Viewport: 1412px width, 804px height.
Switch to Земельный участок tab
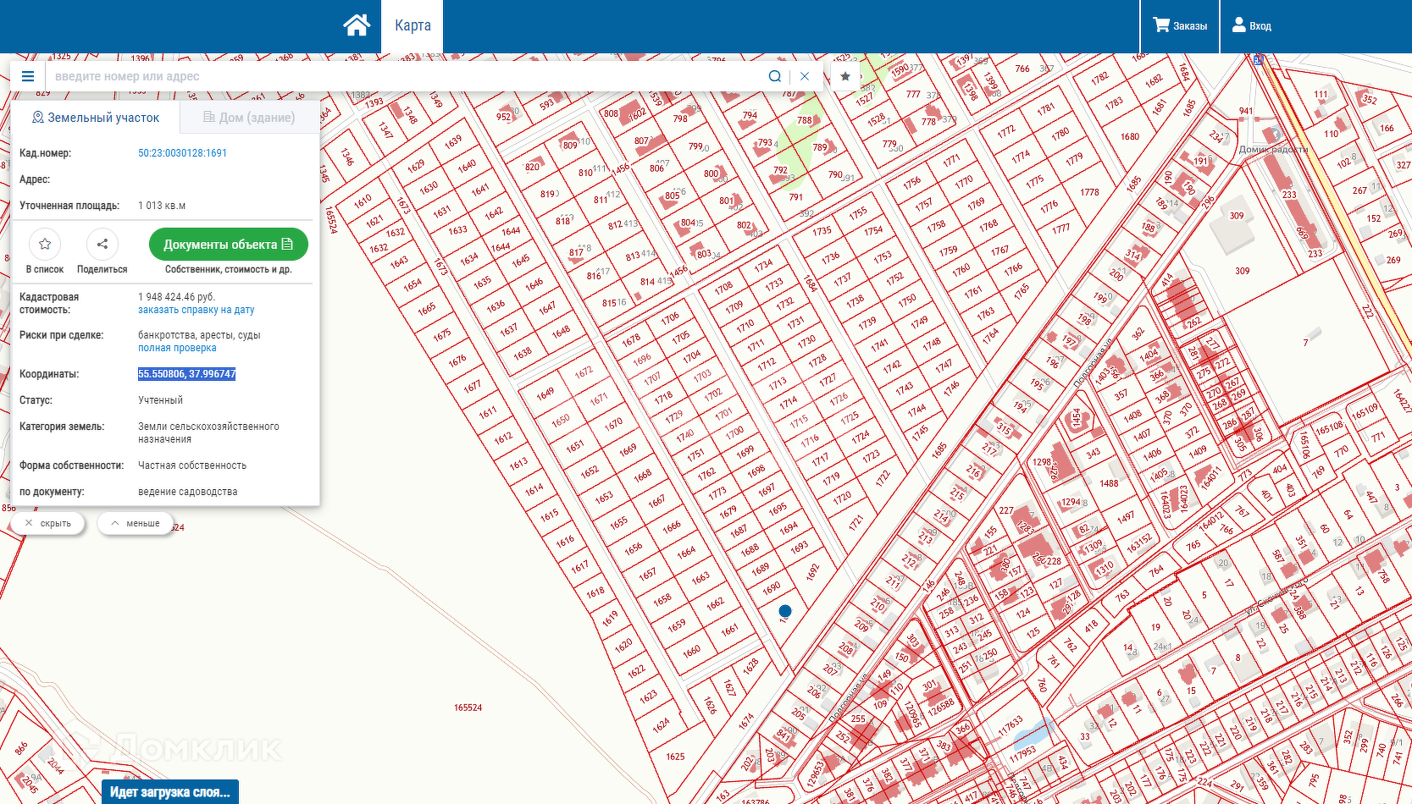pyautogui.click(x=96, y=118)
